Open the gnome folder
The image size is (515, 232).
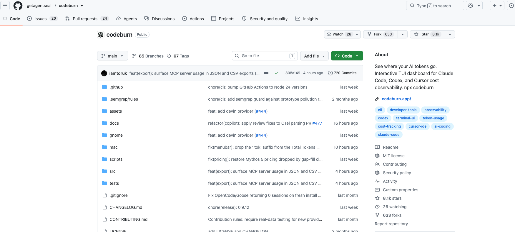click(x=116, y=135)
